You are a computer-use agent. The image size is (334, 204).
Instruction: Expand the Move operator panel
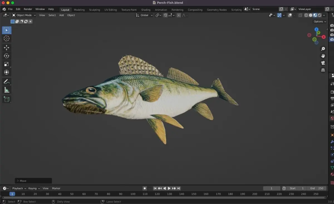33,181
